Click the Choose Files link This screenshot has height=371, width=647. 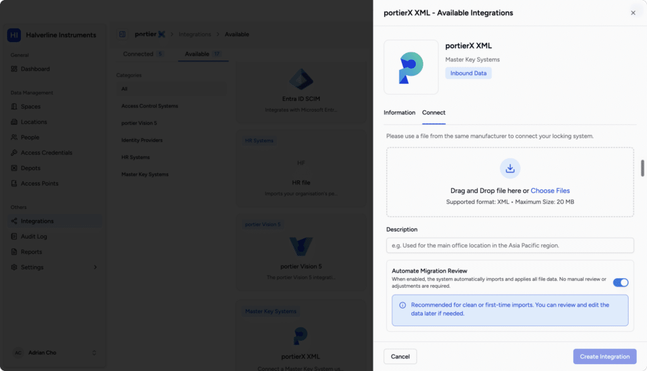550,191
